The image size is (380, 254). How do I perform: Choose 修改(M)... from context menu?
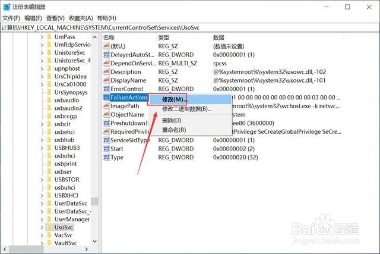coord(190,99)
